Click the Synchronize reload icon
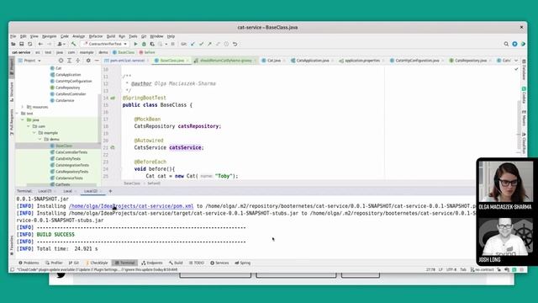The width and height of the screenshot is (538, 303). point(30,44)
